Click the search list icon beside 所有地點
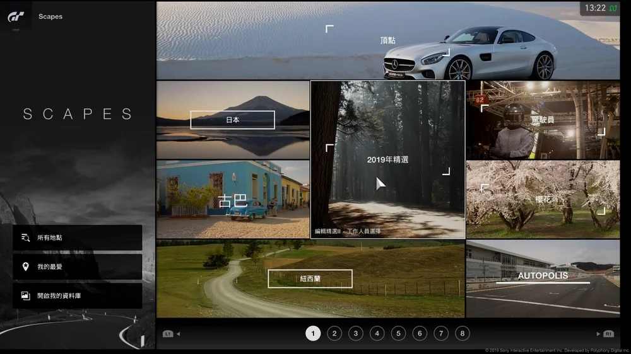 point(25,238)
